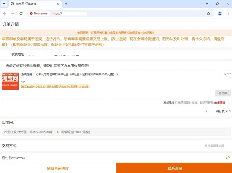
Task: Click the 系统提醒 reminder title text
Action: click(70, 74)
